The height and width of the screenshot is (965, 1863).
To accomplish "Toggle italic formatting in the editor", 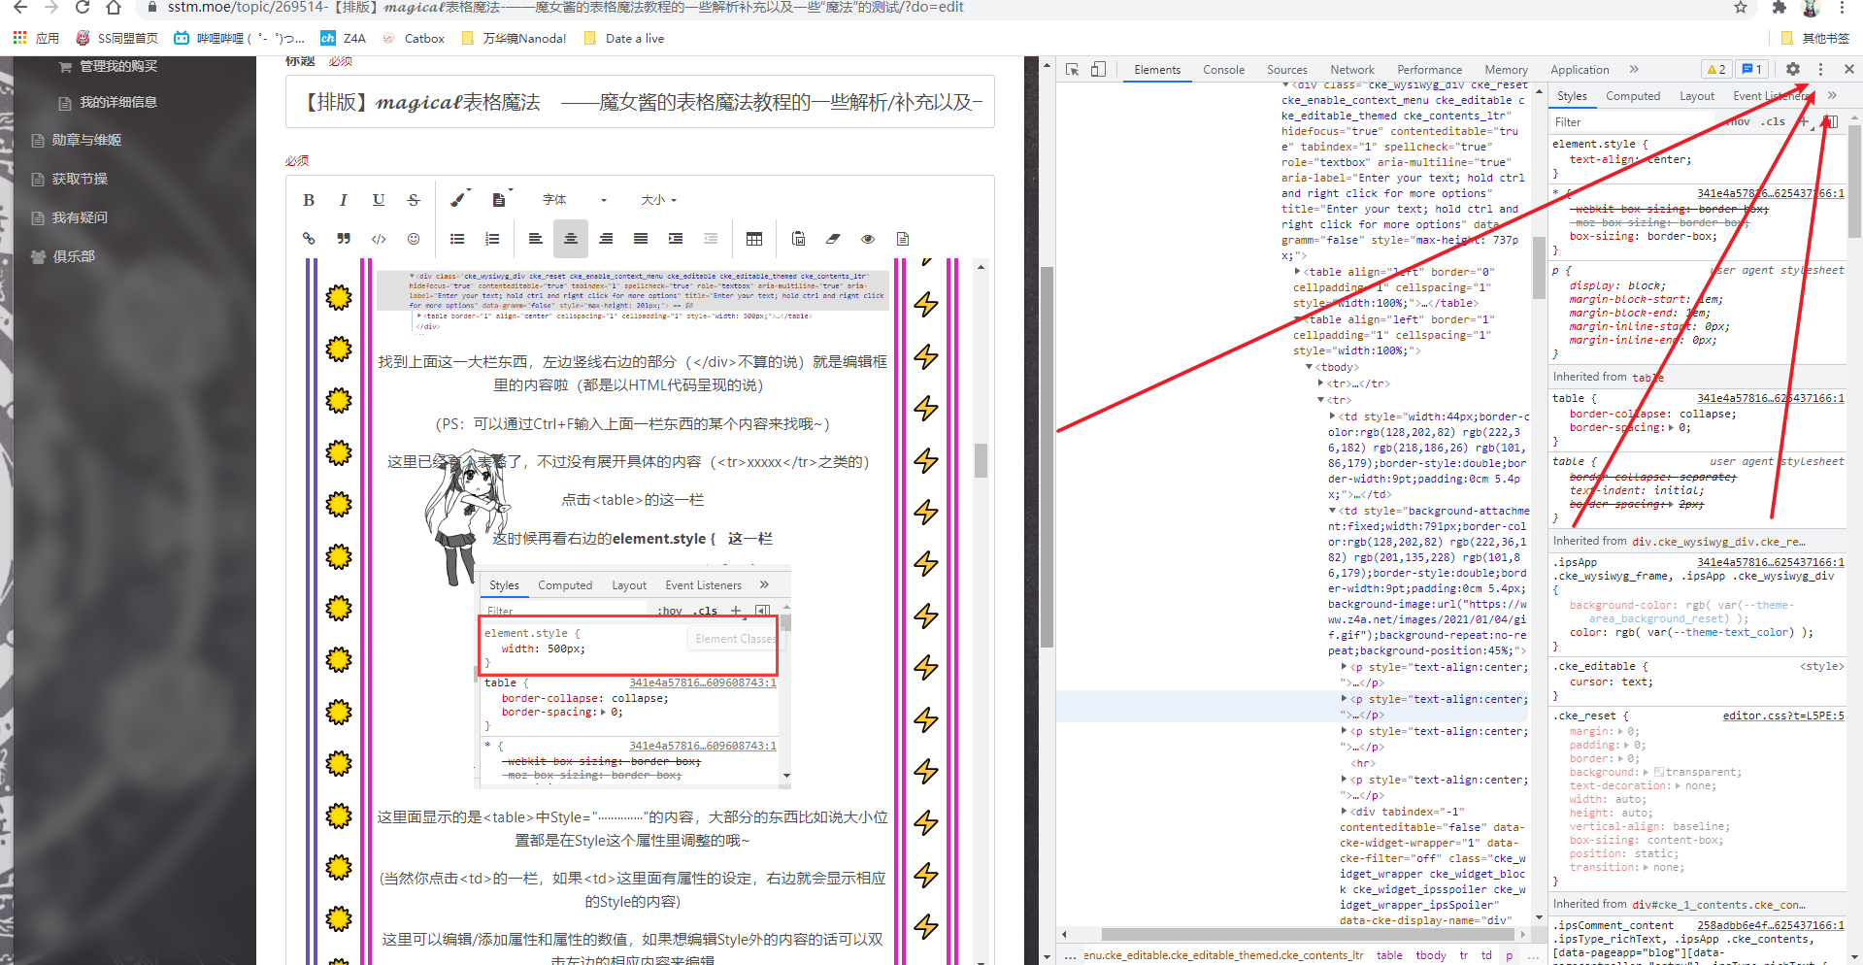I will pos(343,200).
